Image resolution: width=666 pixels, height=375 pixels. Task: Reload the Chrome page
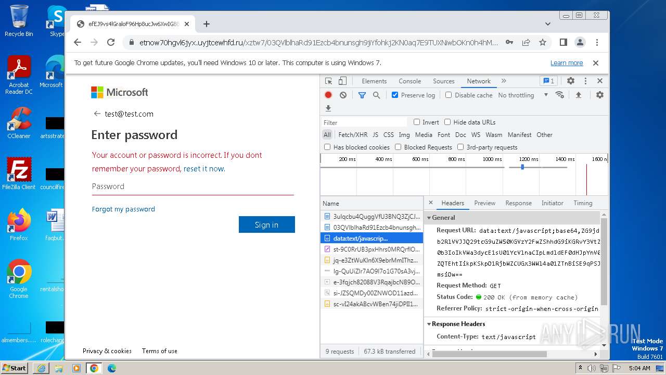coord(111,42)
